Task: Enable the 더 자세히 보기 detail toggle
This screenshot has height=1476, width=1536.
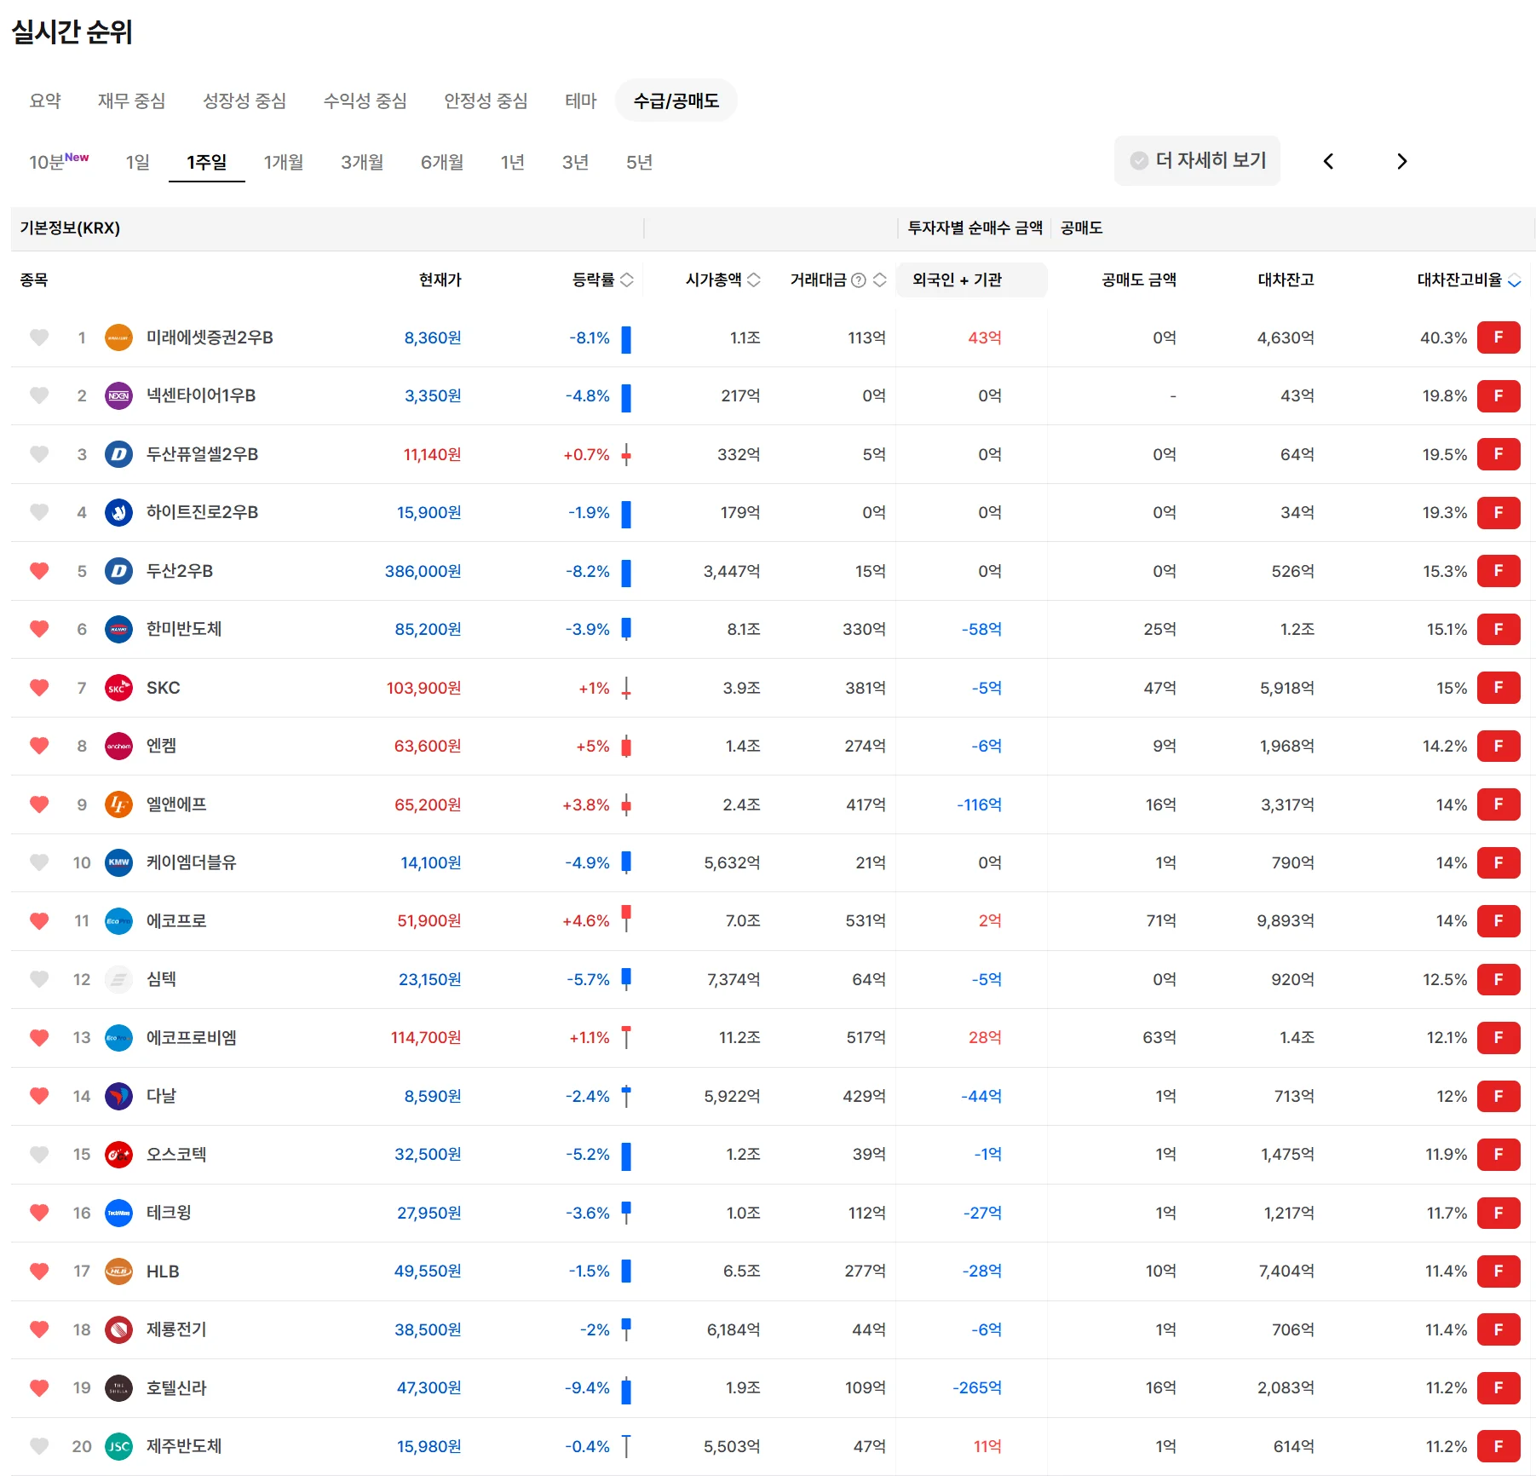Action: tap(1197, 160)
